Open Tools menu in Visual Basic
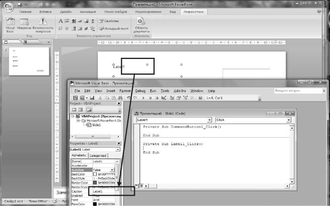Viewport: 330px width, 206px height. pyautogui.click(x=165, y=91)
